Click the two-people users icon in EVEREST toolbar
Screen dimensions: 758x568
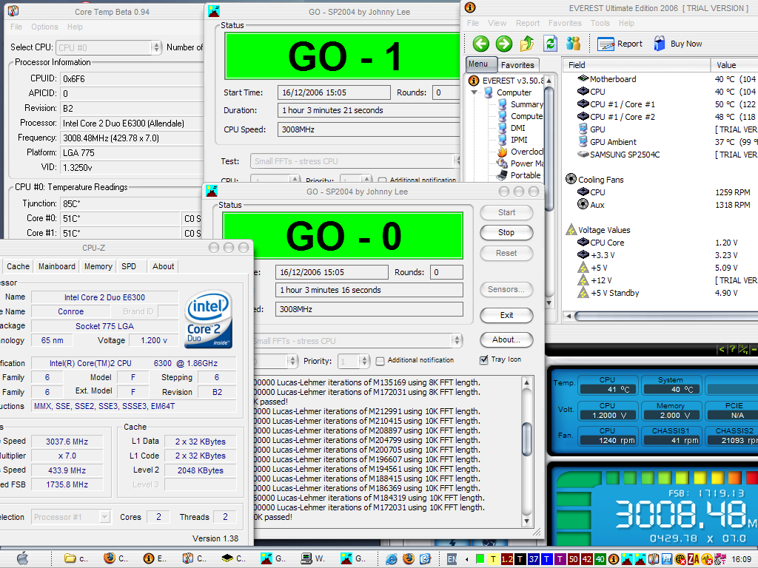click(x=574, y=44)
